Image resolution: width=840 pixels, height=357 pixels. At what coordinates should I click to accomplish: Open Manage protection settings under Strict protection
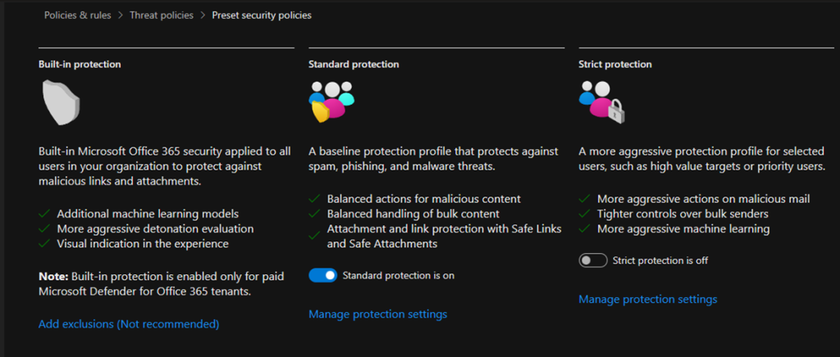point(647,300)
